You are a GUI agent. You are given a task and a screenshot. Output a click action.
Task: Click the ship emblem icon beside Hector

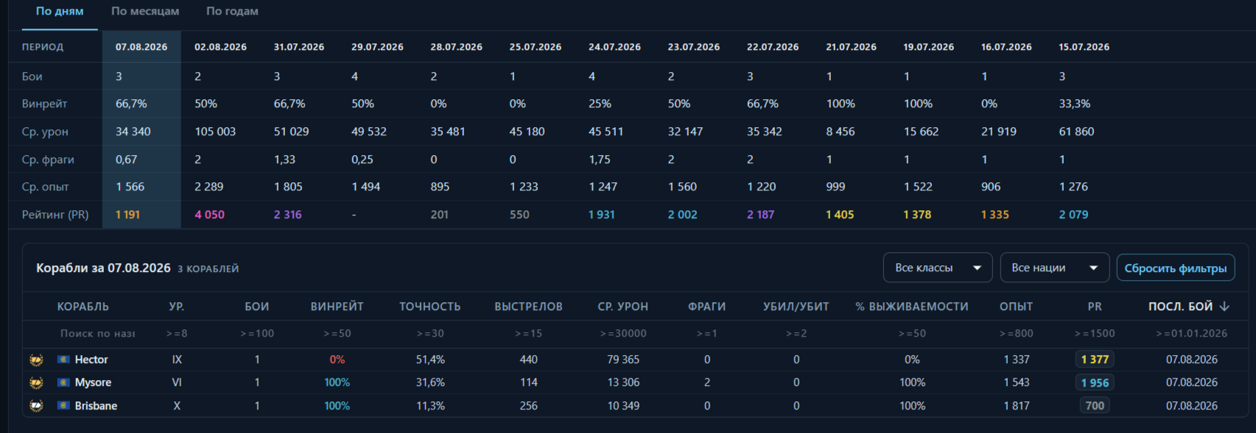[36, 359]
